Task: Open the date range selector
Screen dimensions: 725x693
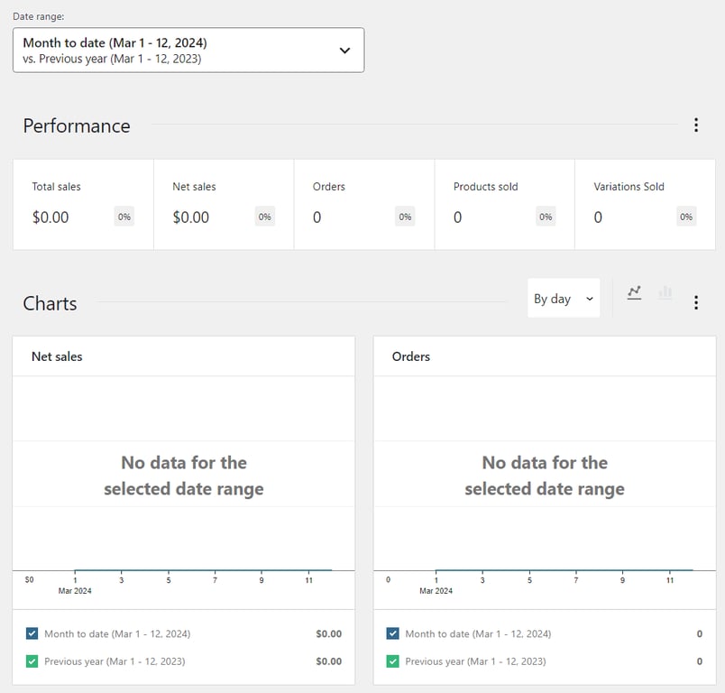Action: click(x=187, y=50)
